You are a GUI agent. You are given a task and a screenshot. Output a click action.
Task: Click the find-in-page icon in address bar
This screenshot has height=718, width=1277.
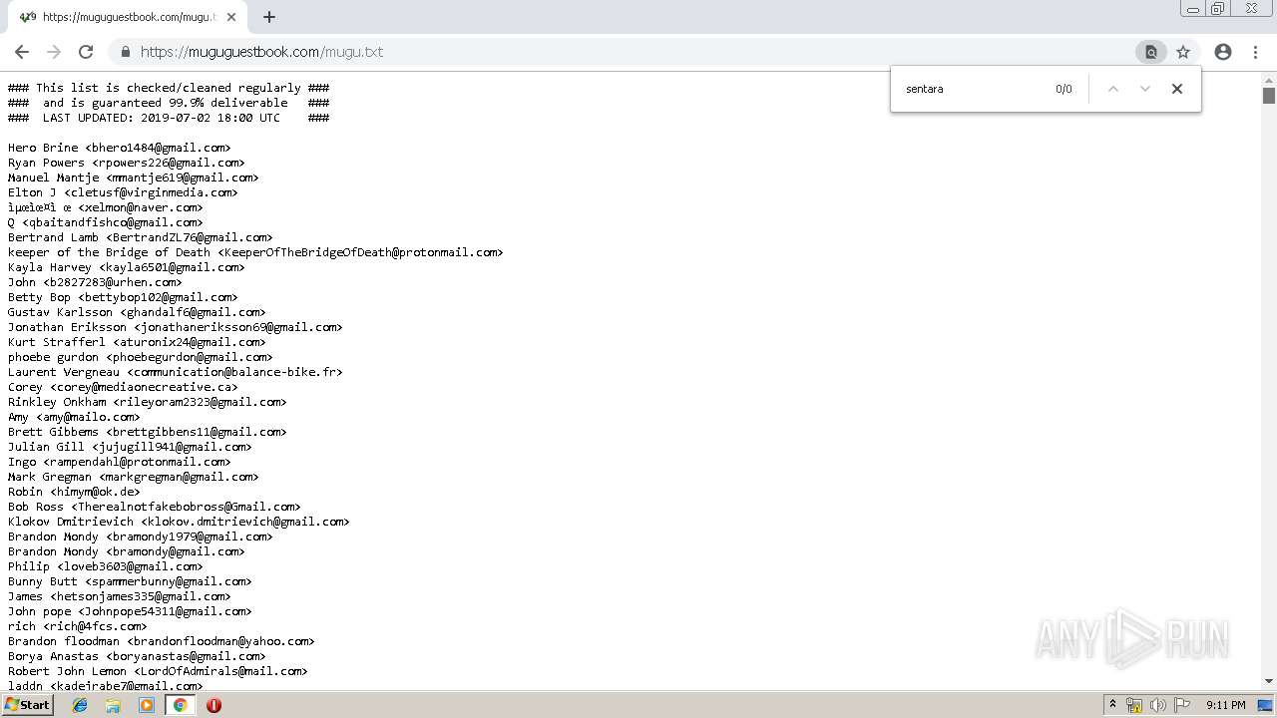(x=1150, y=52)
